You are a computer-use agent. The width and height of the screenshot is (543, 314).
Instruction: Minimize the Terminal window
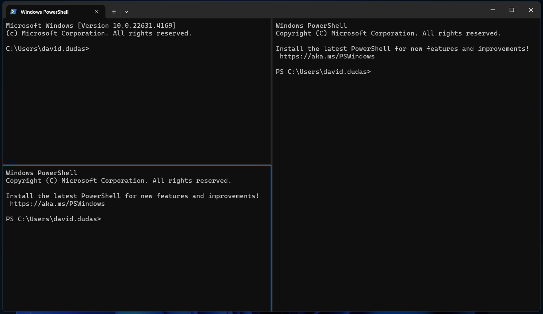tap(493, 10)
